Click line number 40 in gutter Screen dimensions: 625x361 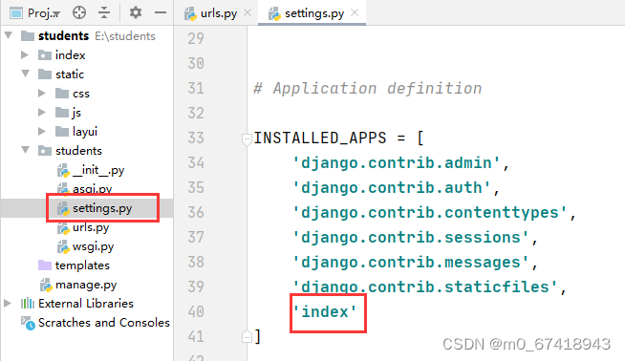coord(196,311)
